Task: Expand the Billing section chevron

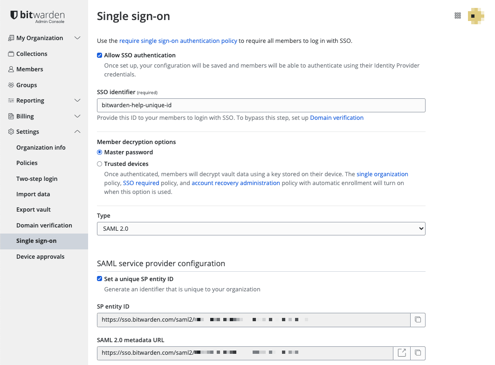Action: coord(77,116)
